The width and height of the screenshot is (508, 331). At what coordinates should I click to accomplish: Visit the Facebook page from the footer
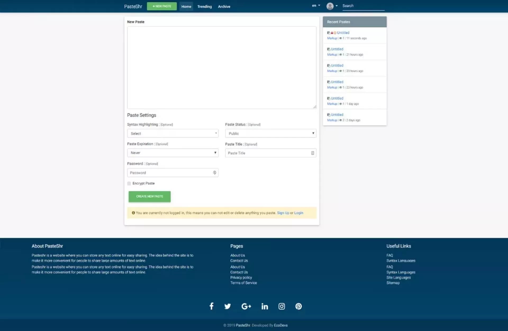pyautogui.click(x=211, y=306)
